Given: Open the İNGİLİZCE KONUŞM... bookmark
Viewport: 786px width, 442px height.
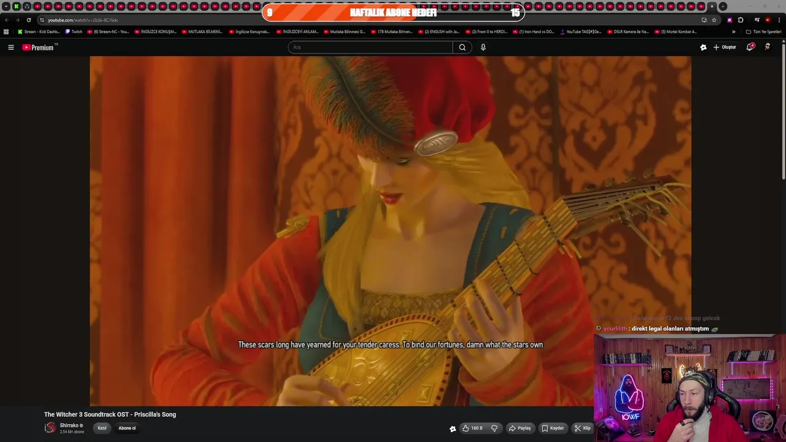Looking at the screenshot, I should [x=155, y=31].
